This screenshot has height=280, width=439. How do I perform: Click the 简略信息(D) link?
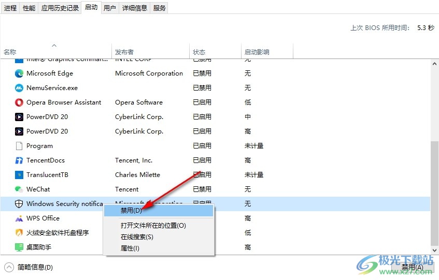click(x=35, y=268)
